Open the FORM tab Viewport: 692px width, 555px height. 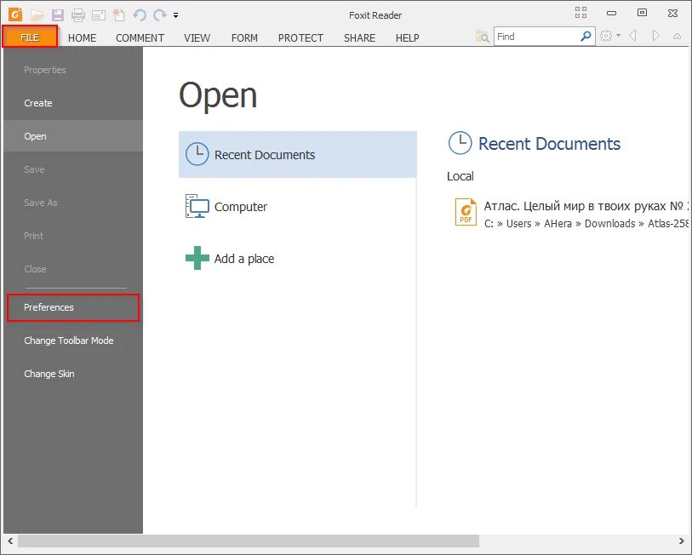tap(244, 38)
